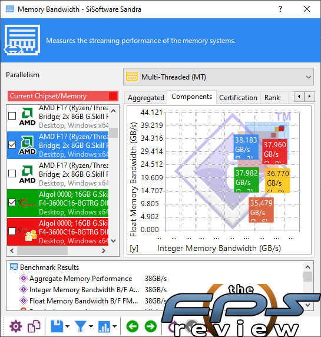Expand the filter options dropdown arrow
Screen dimensions: 321x337
(x=91, y=326)
